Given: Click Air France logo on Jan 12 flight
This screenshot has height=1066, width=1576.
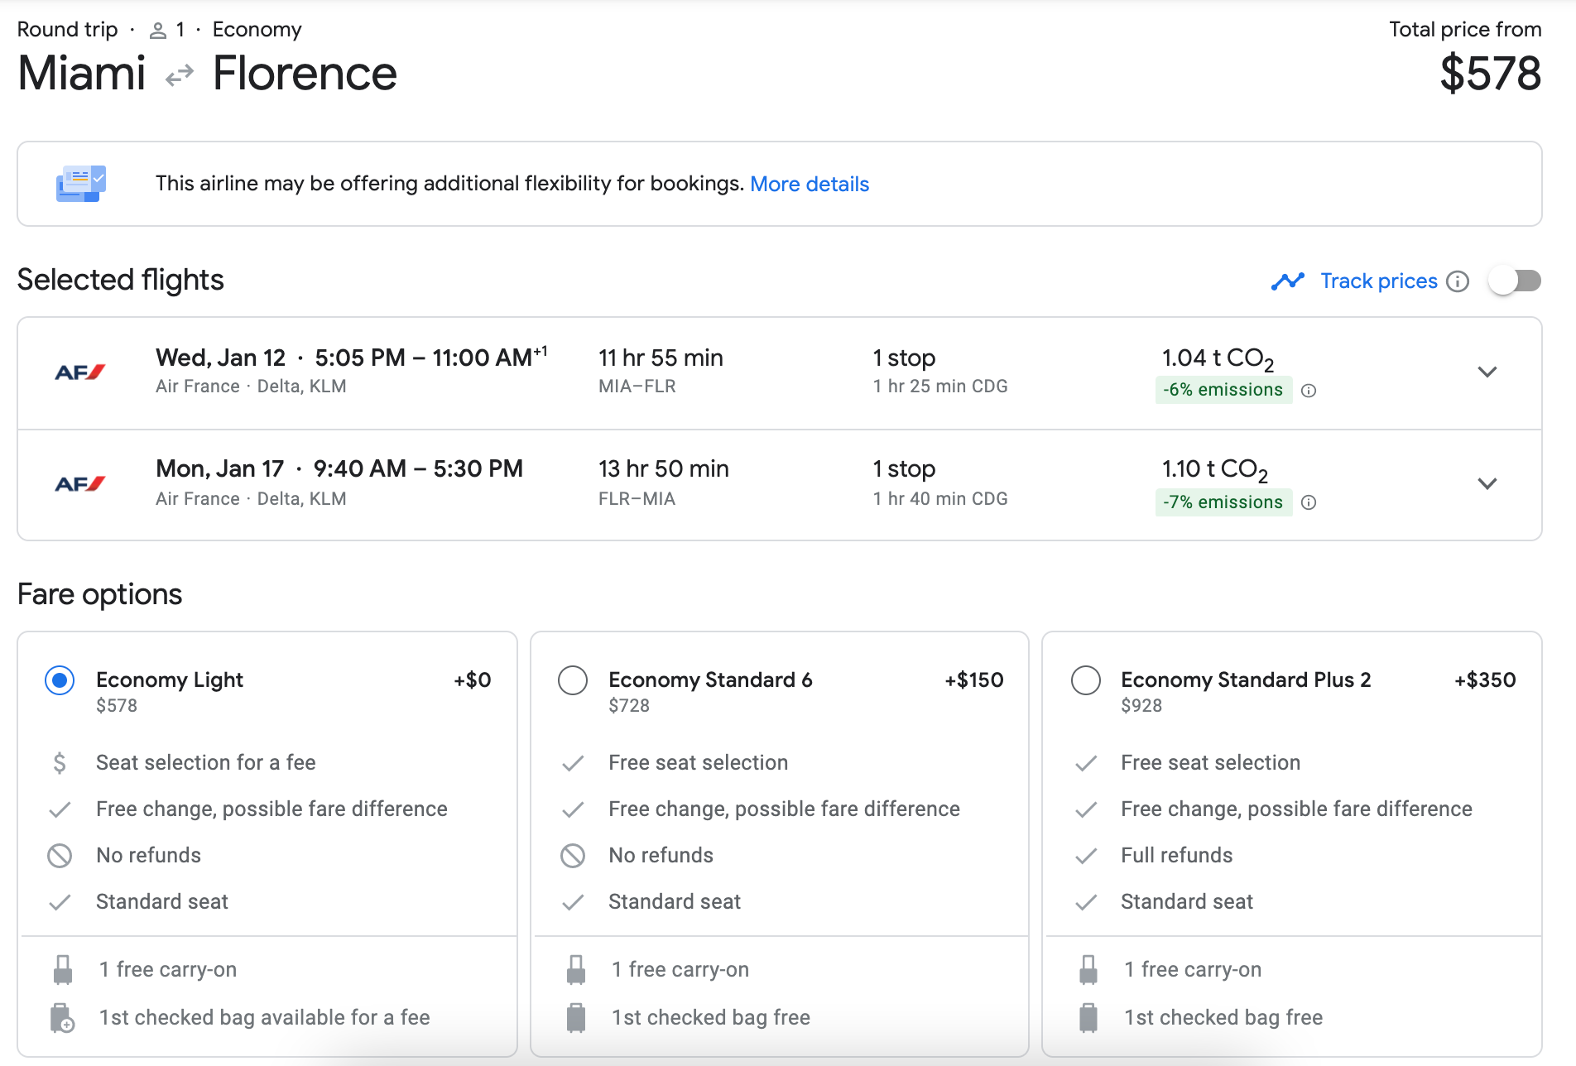Looking at the screenshot, I should (79, 372).
